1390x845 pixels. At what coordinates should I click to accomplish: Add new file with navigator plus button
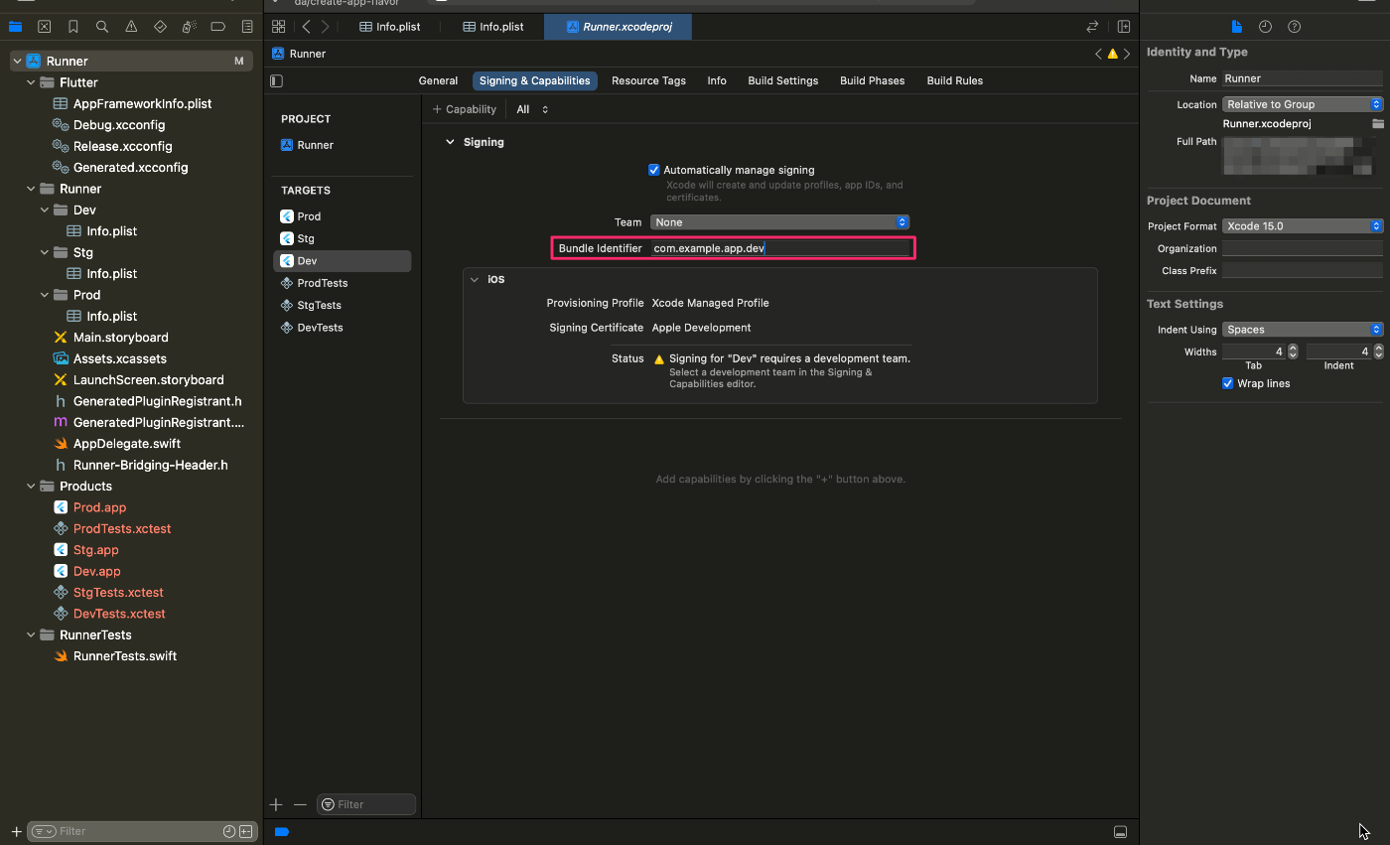(16, 831)
